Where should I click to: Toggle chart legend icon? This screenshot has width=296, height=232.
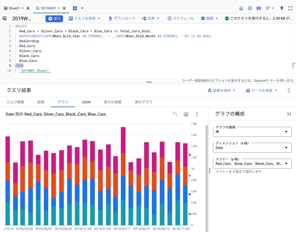[x=186, y=114]
